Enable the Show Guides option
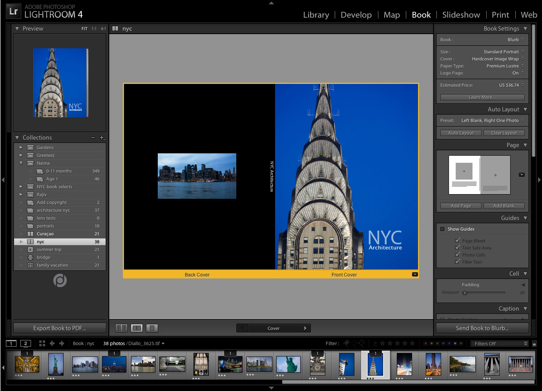The width and height of the screenshot is (542, 391). pos(443,229)
